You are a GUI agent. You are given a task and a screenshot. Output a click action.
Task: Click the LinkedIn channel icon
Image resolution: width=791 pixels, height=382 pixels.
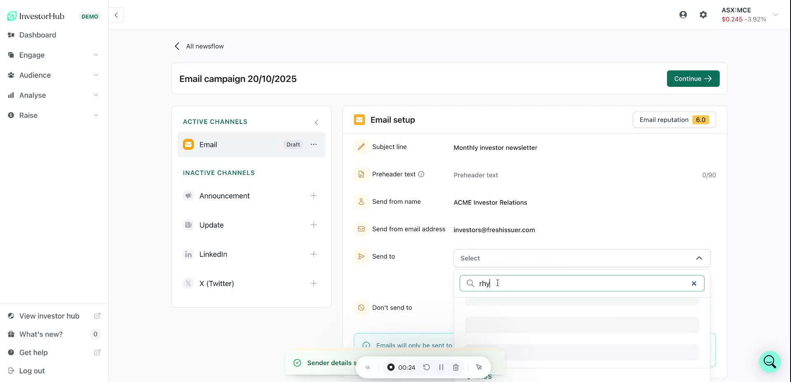coord(188,254)
